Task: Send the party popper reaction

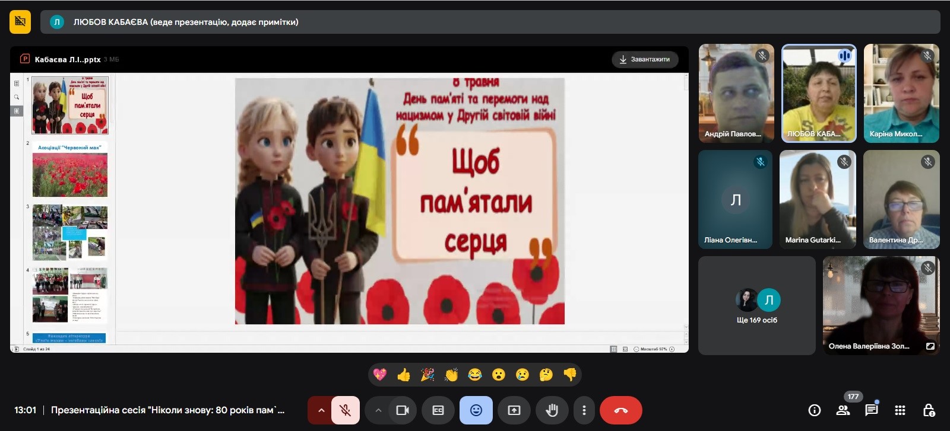Action: 427,375
